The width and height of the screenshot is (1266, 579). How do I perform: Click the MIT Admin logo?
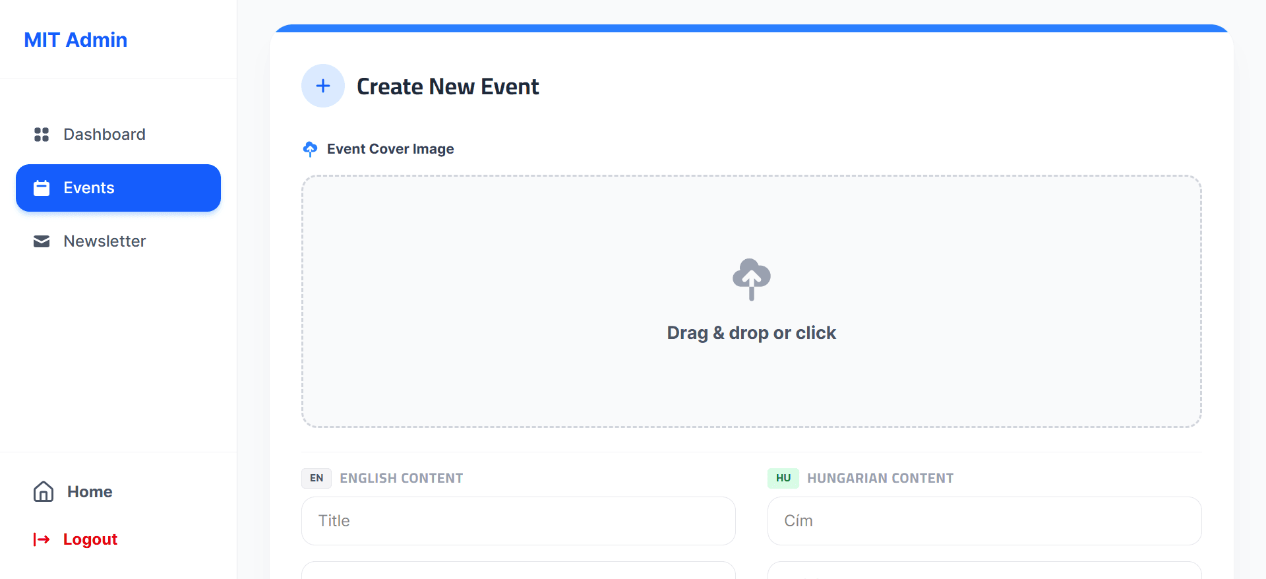76,40
